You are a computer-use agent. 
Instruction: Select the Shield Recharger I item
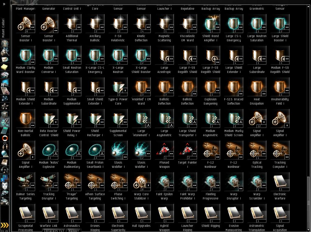coord(95,118)
